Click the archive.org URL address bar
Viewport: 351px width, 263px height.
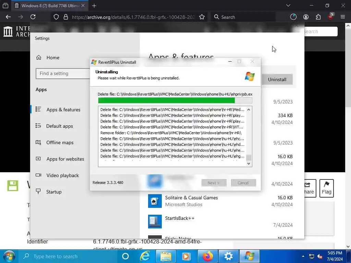point(133,17)
